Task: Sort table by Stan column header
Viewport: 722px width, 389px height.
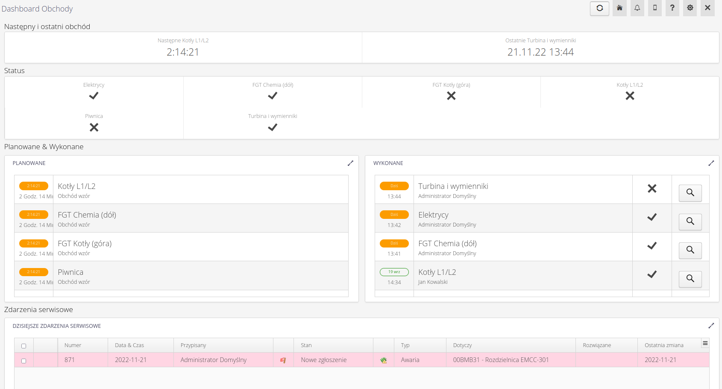Action: point(306,345)
